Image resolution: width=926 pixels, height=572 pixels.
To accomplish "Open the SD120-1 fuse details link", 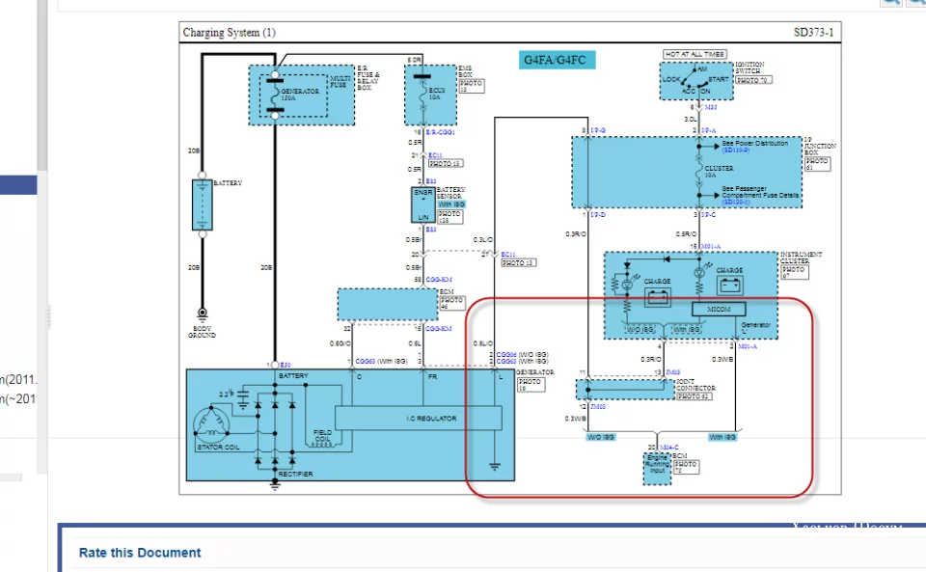I will pos(735,202).
